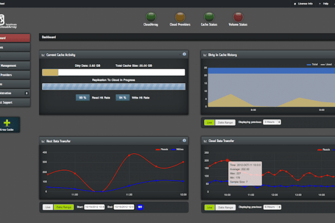View the red Volume Status indicator
This screenshot has width=335, height=223.
pos(238,17)
